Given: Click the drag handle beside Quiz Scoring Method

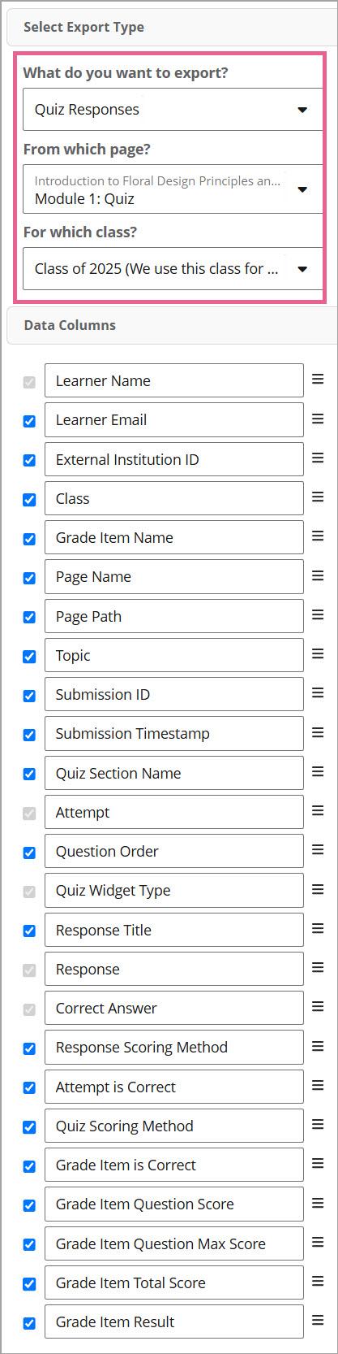Looking at the screenshot, I should coord(318,1125).
